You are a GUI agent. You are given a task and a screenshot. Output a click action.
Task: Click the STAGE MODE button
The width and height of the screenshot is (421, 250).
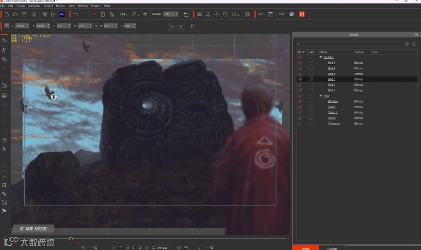click(x=33, y=229)
